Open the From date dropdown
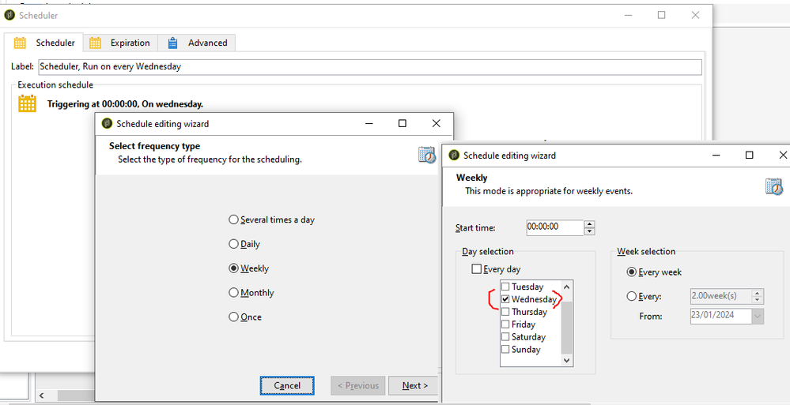790x405 pixels. tap(758, 316)
